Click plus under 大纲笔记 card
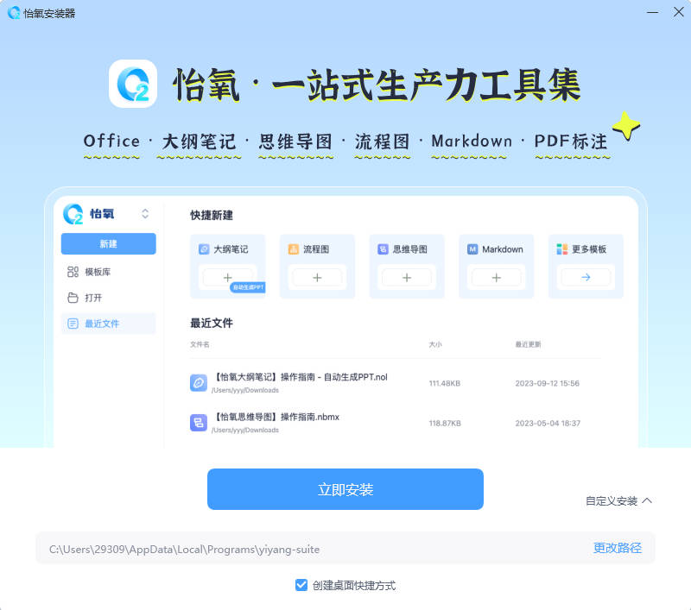Screen dimensions: 691x610 tap(227, 277)
